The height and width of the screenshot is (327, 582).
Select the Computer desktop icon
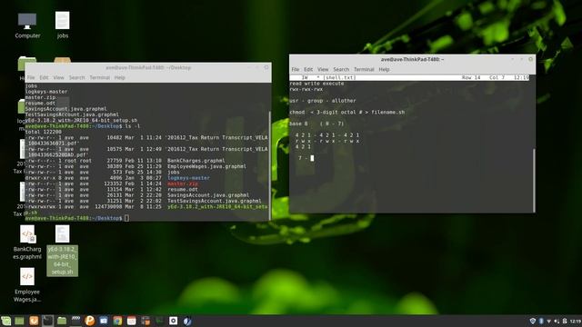coord(27,25)
